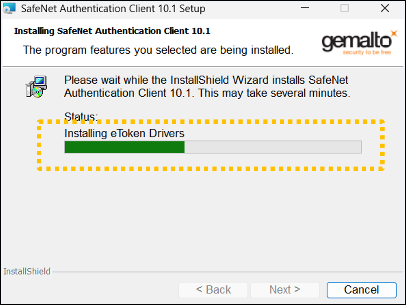Click the security to be free tagline

pyautogui.click(x=367, y=52)
